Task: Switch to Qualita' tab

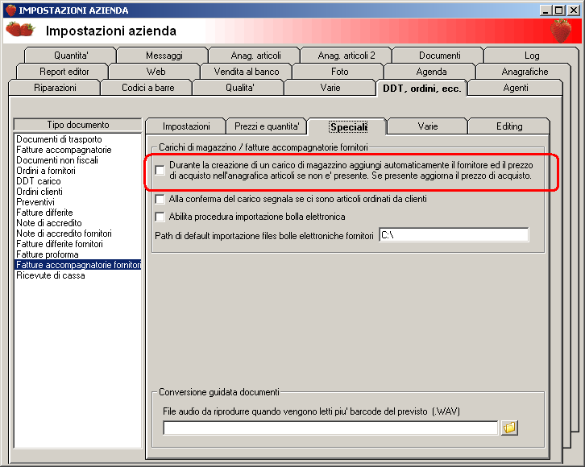Action: (x=239, y=88)
